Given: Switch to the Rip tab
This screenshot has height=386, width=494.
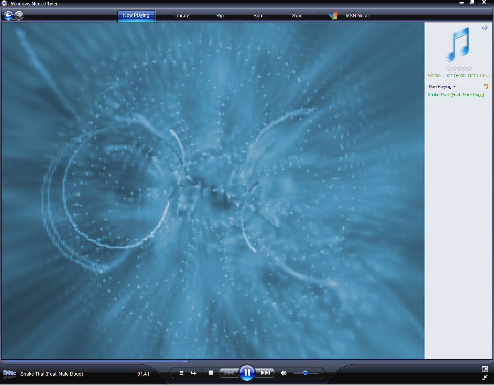Looking at the screenshot, I should tap(220, 16).
